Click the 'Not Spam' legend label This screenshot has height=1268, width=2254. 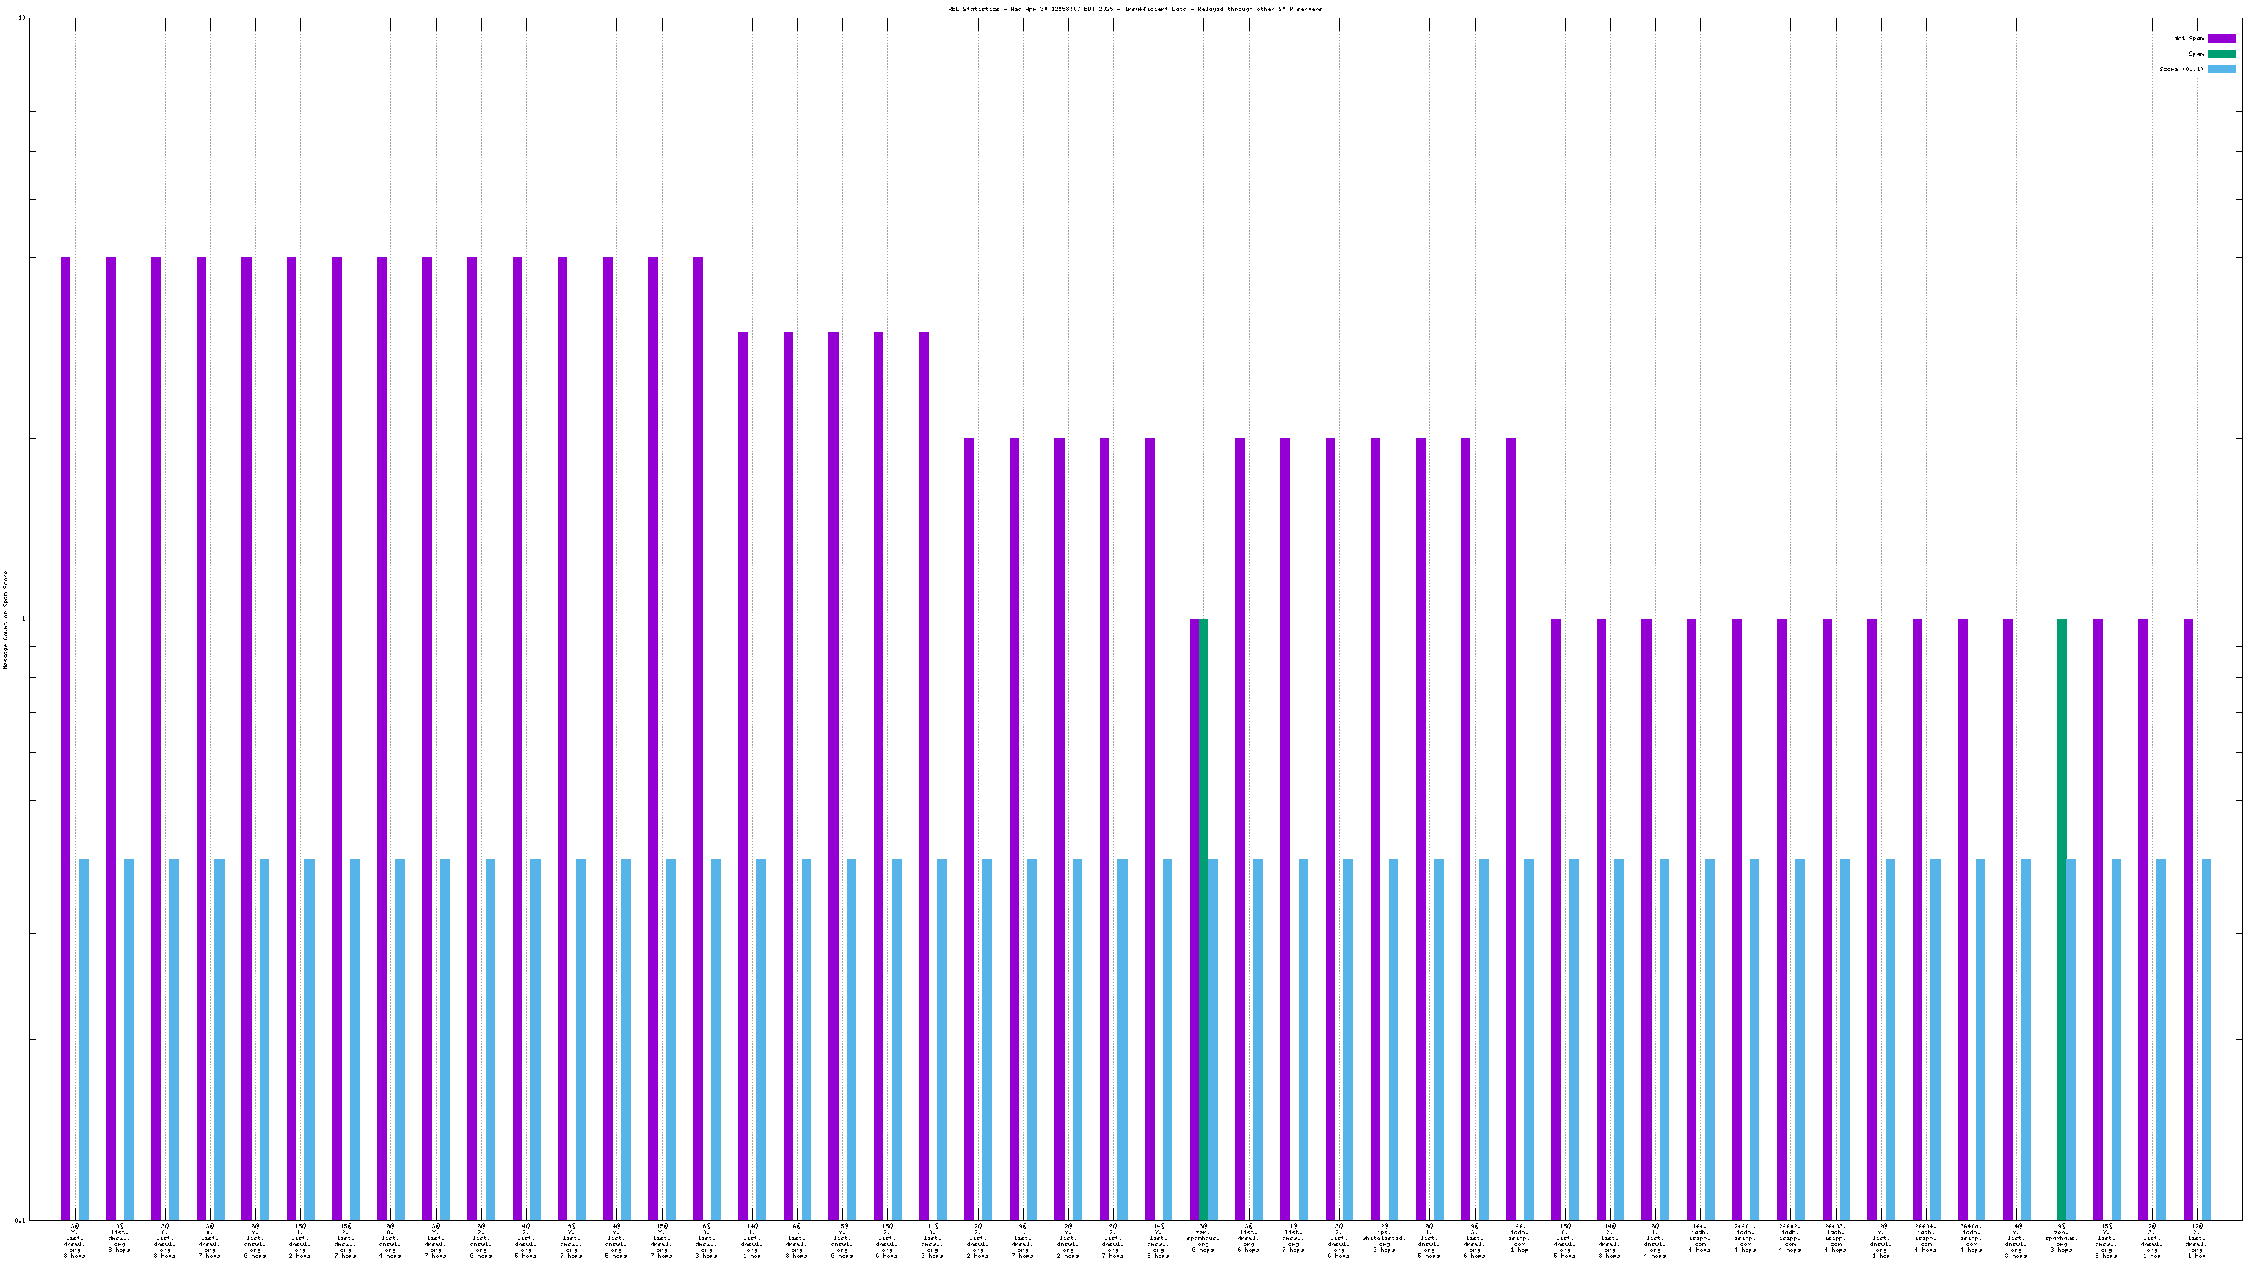click(x=2189, y=38)
